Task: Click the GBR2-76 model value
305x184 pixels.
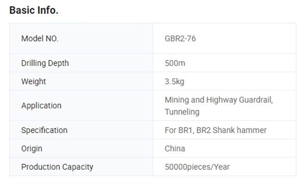Action: tap(180, 39)
